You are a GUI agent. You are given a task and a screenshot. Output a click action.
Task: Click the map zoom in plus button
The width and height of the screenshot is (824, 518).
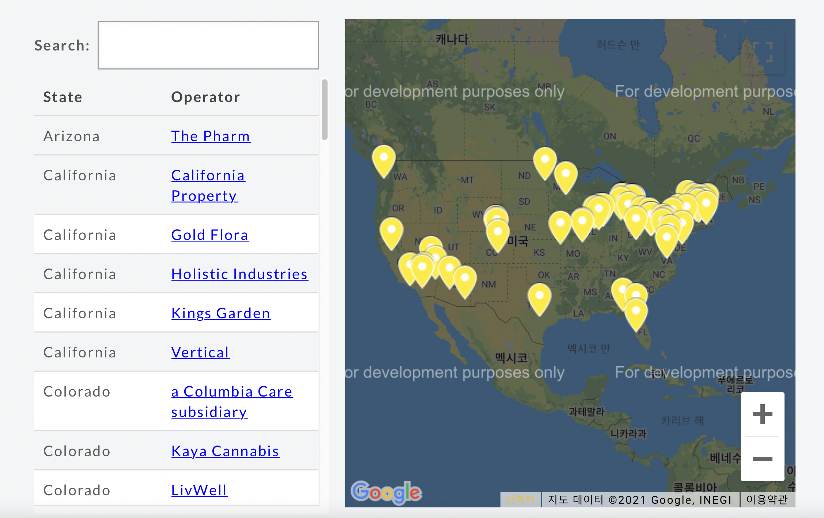[x=762, y=414]
